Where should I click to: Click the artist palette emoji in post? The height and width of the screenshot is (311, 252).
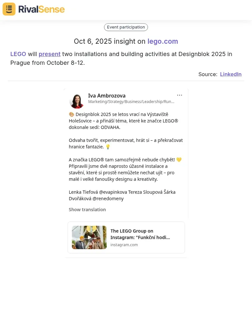coord(71,114)
